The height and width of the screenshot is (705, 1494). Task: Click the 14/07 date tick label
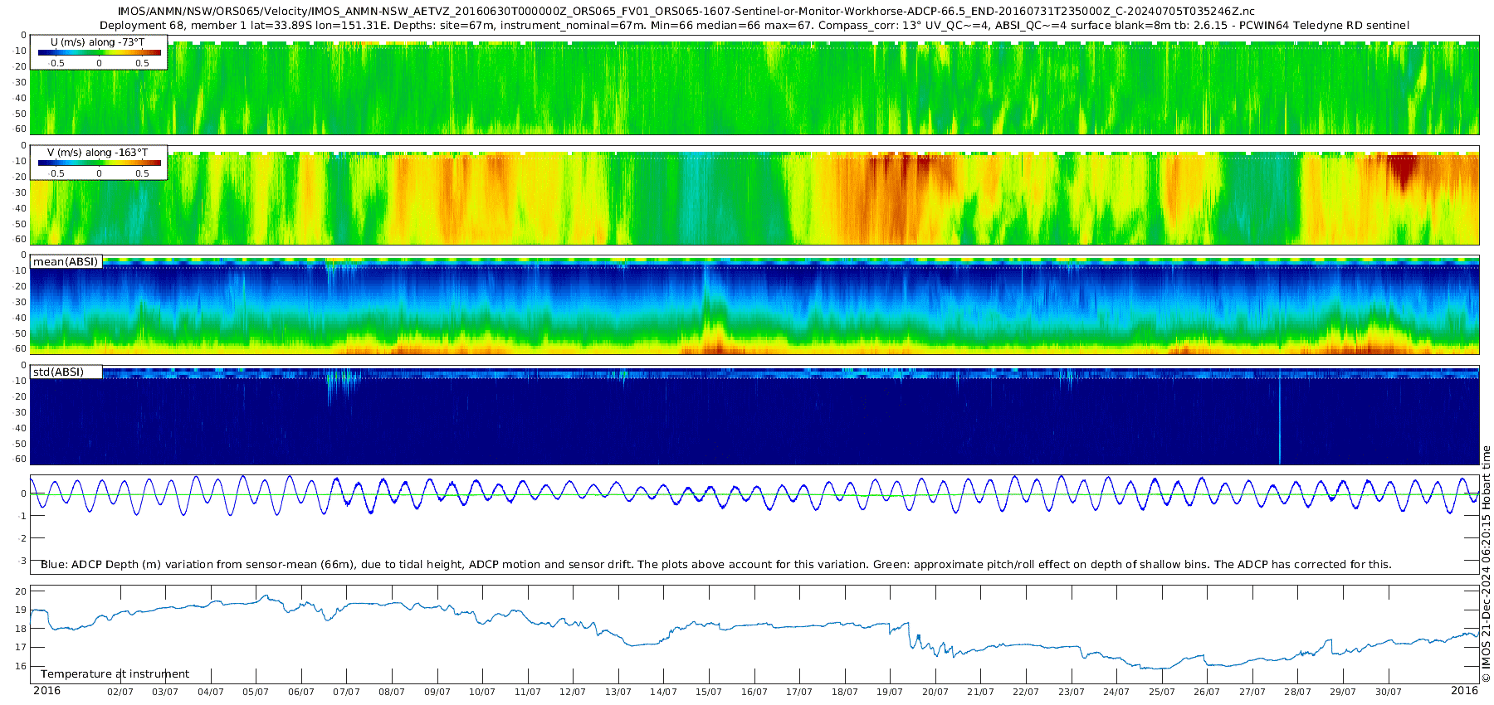click(663, 692)
